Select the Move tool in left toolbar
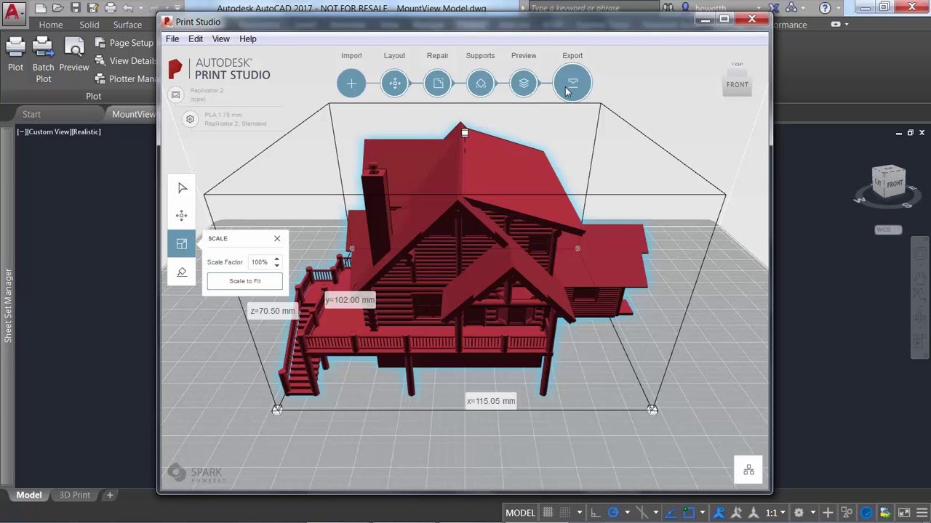The height and width of the screenshot is (523, 931). (182, 216)
